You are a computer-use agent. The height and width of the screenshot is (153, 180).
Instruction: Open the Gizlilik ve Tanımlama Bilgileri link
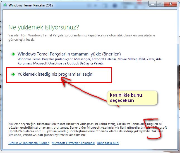point(29,143)
